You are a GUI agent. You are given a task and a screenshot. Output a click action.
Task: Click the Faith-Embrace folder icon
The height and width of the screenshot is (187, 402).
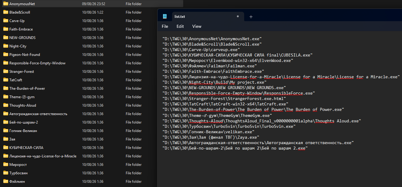(x=5, y=29)
